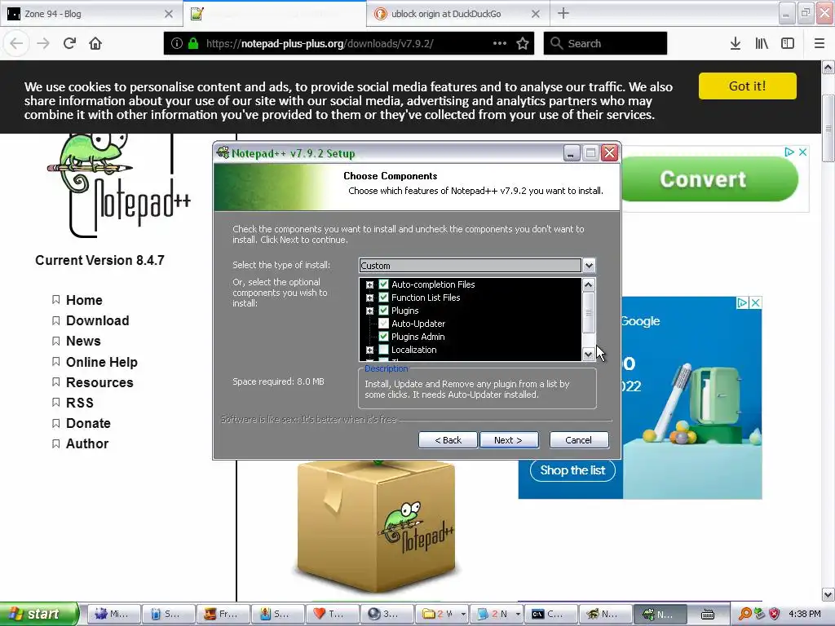Click Next in Notepad++ setup
Viewport: 835px width, 626px height.
click(x=509, y=440)
